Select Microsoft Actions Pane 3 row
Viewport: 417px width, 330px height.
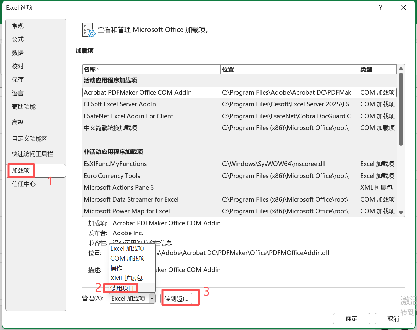coord(239,188)
